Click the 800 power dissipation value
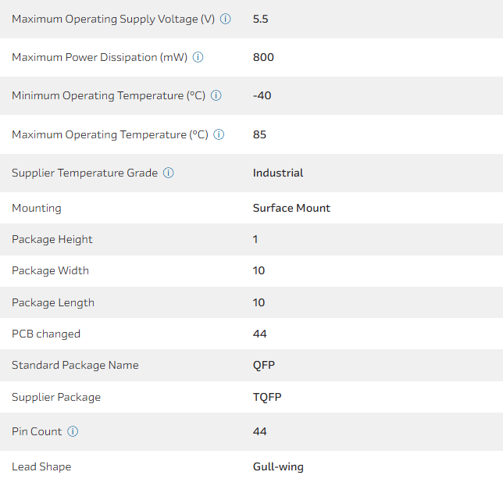 tap(263, 57)
